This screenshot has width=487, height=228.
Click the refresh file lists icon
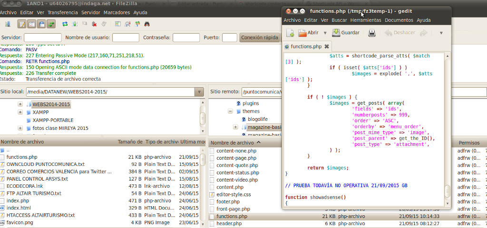tap(65, 24)
